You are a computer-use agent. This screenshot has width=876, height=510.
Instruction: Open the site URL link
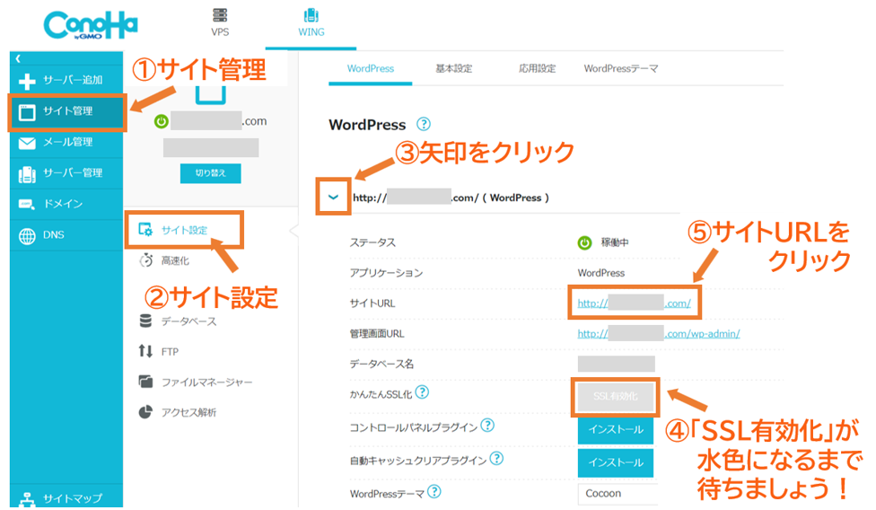[x=634, y=303]
